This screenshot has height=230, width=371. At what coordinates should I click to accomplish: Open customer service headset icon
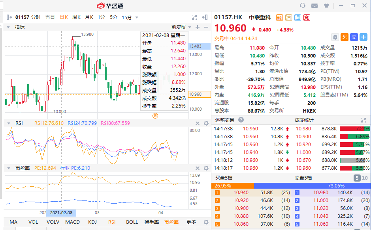pos(302,6)
